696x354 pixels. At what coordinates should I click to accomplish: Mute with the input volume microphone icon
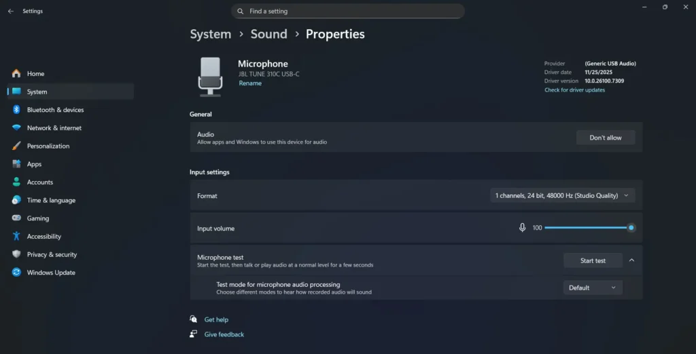pos(523,228)
